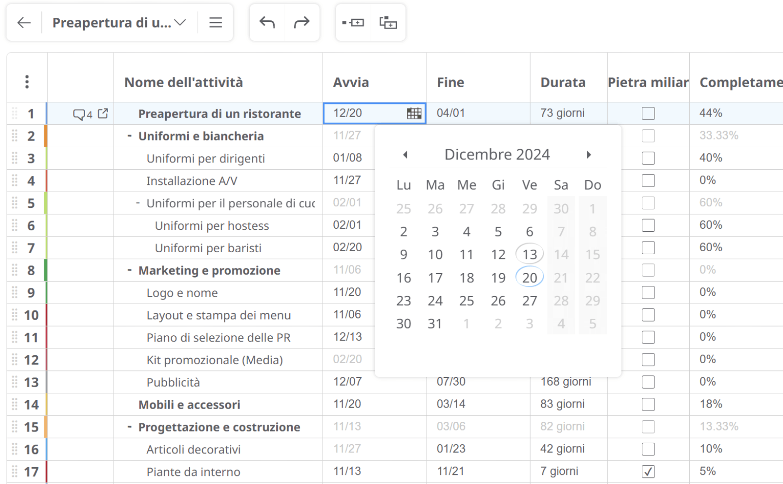Click the Pietra miliare column header

(648, 82)
